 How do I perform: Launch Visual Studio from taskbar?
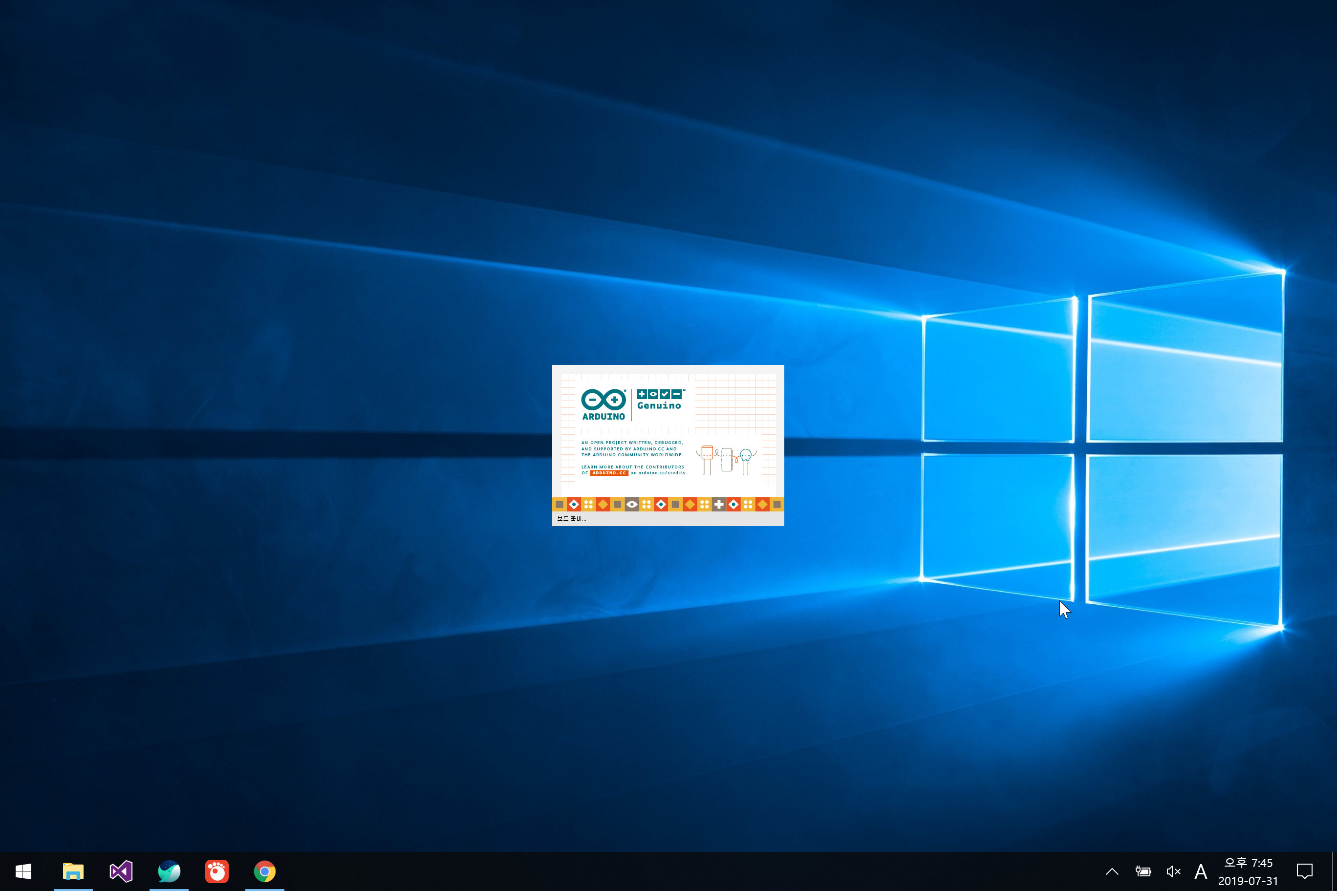coord(121,871)
